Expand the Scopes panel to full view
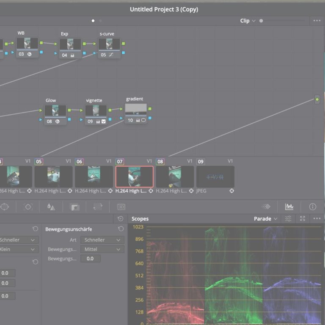 tap(303, 219)
